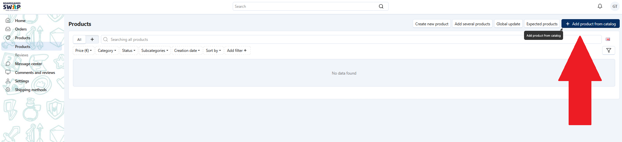Open Reviews in the sidebar submenu
Screen dimensions: 622x142
[x=21, y=55]
